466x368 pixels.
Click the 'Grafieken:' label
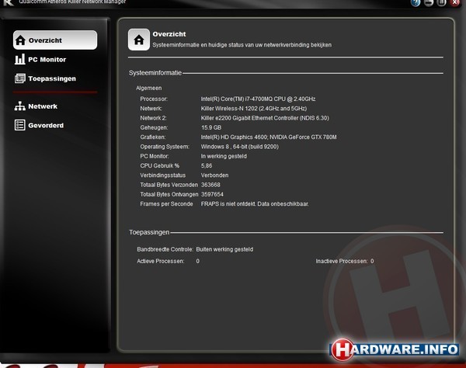pyautogui.click(x=153, y=137)
